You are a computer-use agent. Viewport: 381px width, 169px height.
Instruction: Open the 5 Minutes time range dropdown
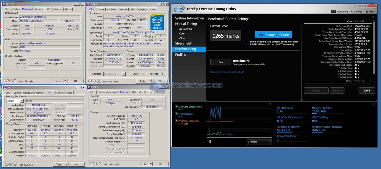point(259,142)
